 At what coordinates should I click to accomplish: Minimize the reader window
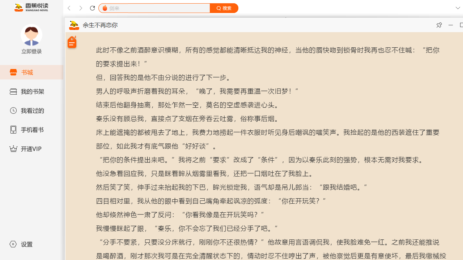coord(450,25)
